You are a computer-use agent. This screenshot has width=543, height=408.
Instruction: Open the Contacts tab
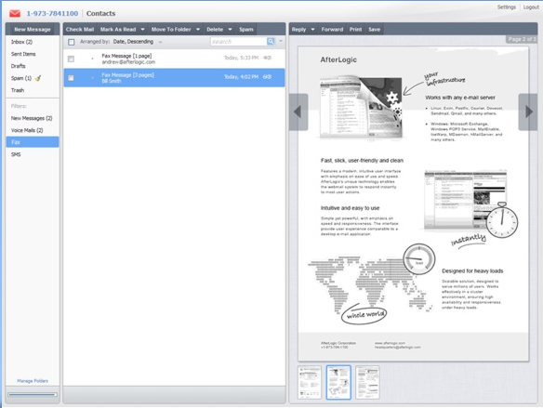point(100,14)
